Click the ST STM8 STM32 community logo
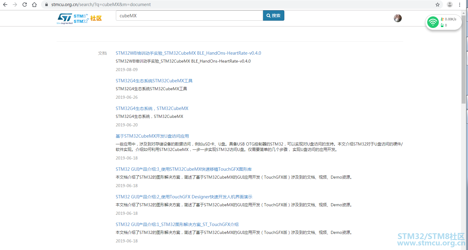Viewport: 468px width, 250px height. (x=79, y=19)
